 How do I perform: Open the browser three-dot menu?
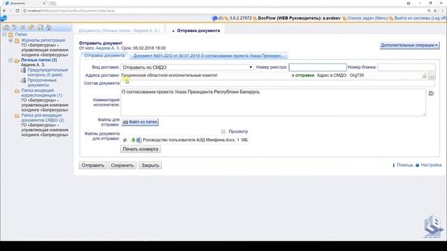pyautogui.click(x=443, y=10)
